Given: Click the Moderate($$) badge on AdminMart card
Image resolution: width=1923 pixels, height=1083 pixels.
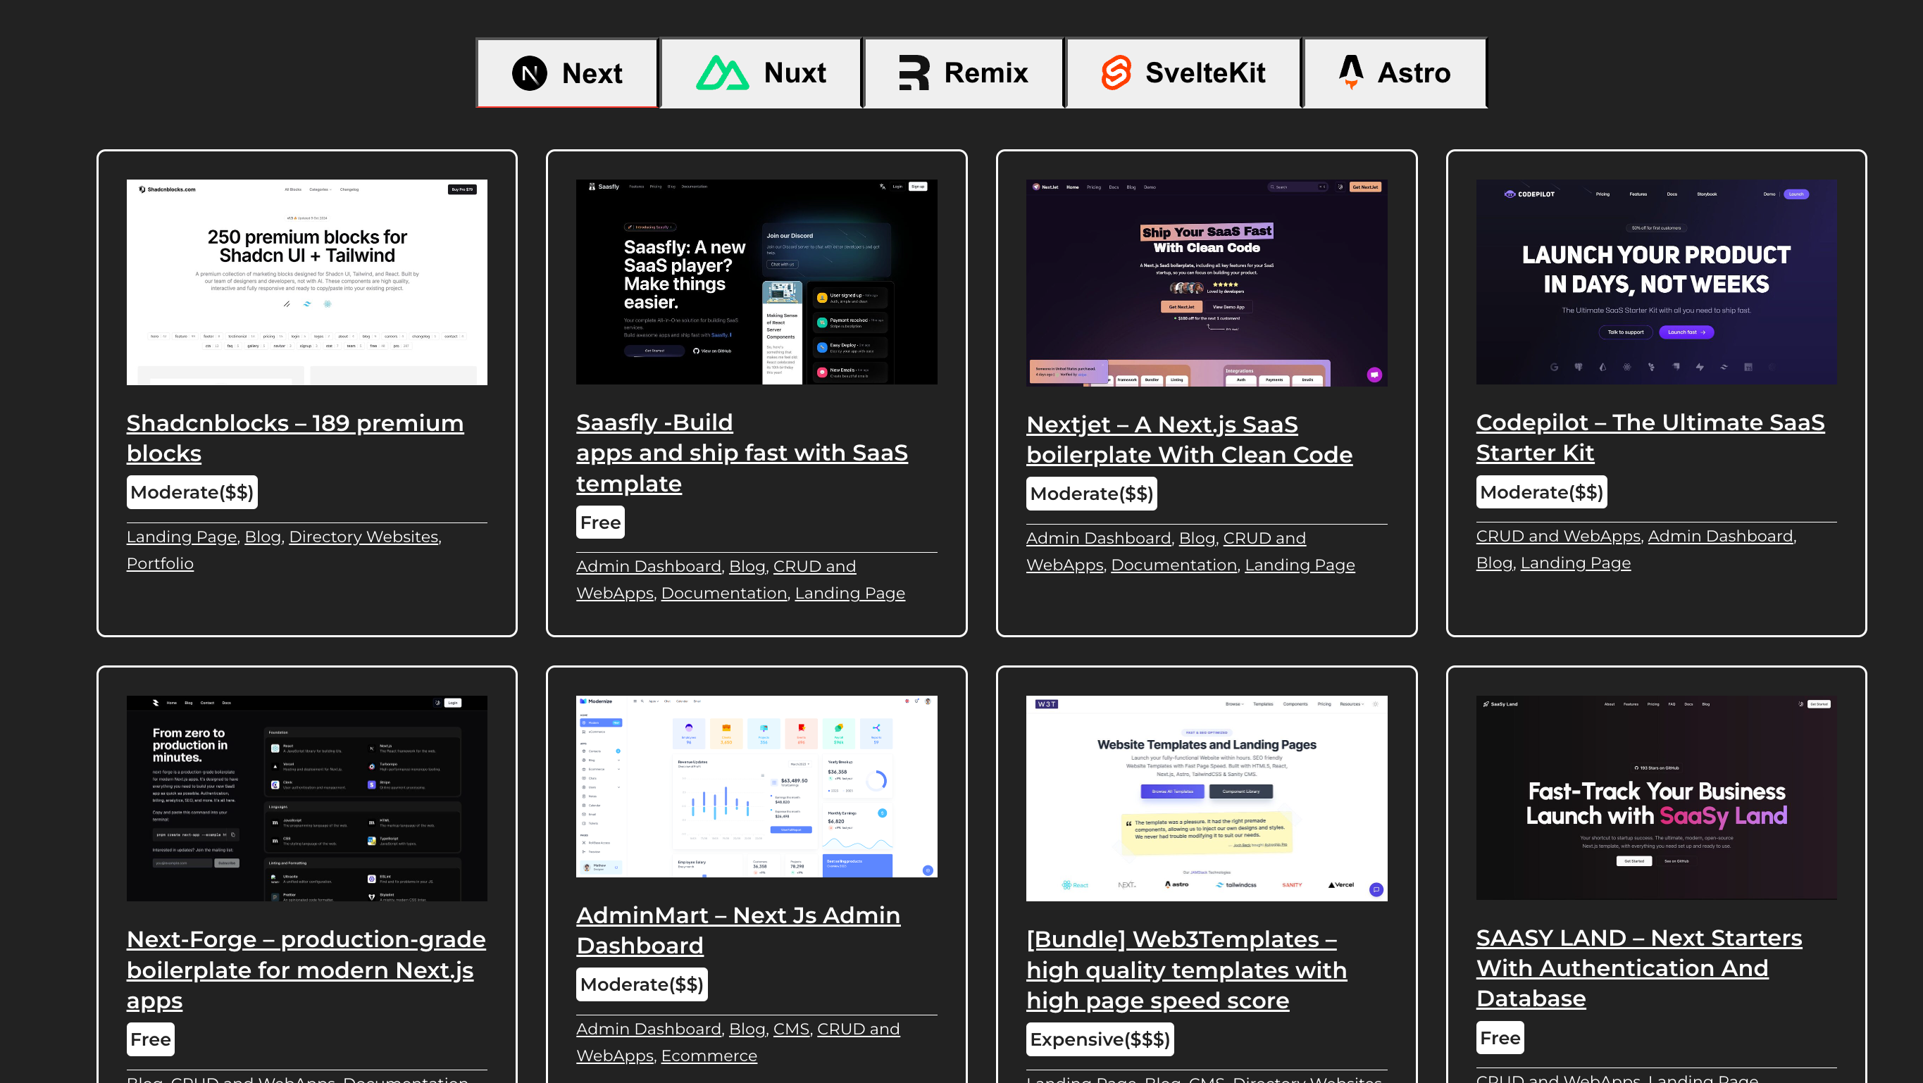Looking at the screenshot, I should pyautogui.click(x=642, y=985).
